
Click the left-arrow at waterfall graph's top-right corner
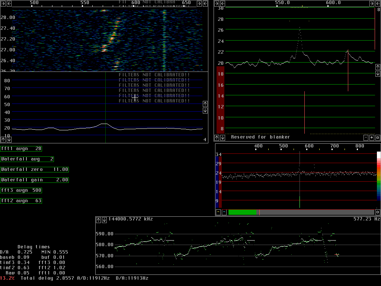[205, 3]
